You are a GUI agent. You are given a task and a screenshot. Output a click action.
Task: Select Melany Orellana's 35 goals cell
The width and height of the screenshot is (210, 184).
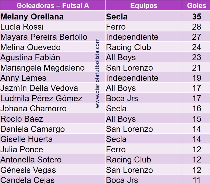(197, 17)
